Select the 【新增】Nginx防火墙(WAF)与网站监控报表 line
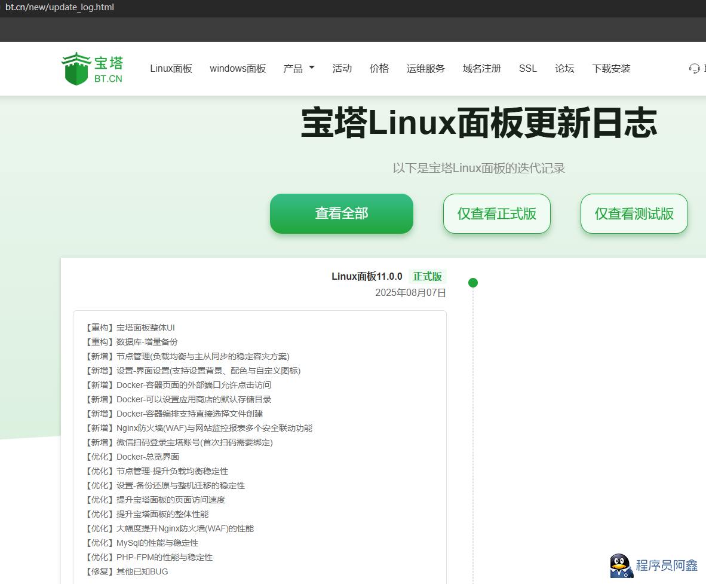This screenshot has width=706, height=584. (x=198, y=428)
